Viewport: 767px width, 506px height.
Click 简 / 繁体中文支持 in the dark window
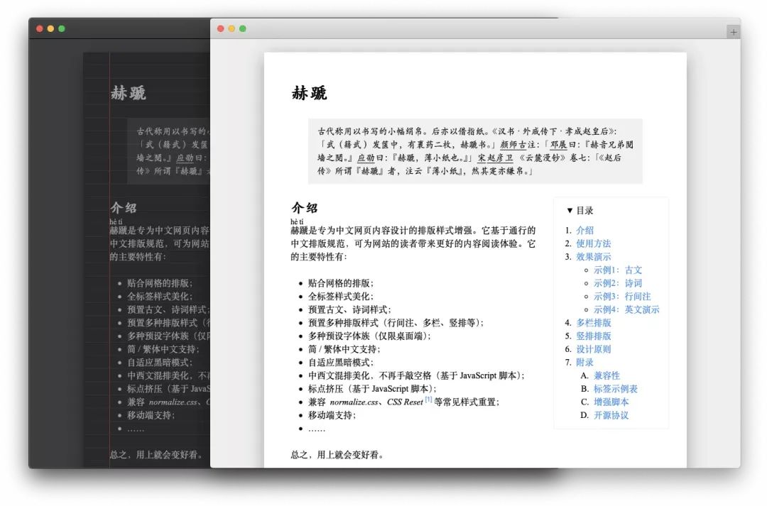tap(163, 349)
